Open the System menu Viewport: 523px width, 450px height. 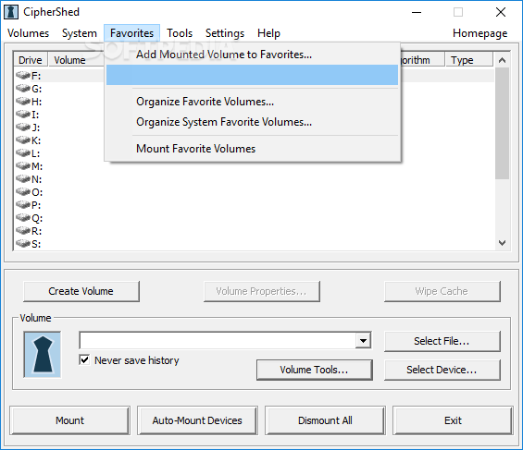tap(80, 33)
